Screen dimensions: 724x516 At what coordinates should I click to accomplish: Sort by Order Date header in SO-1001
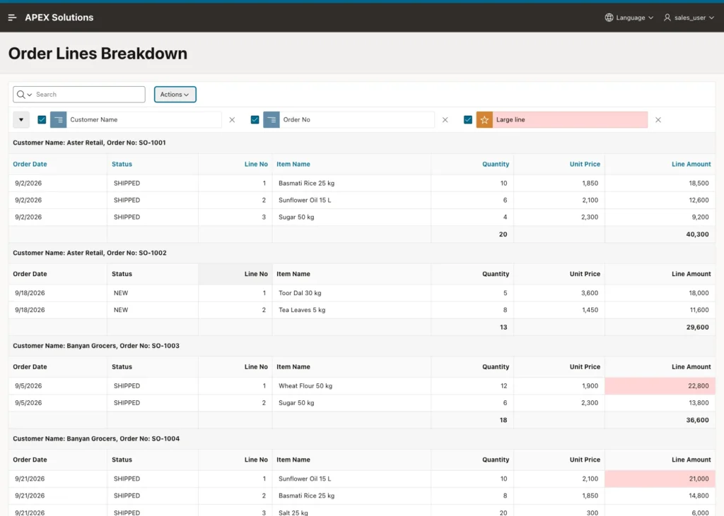point(30,164)
